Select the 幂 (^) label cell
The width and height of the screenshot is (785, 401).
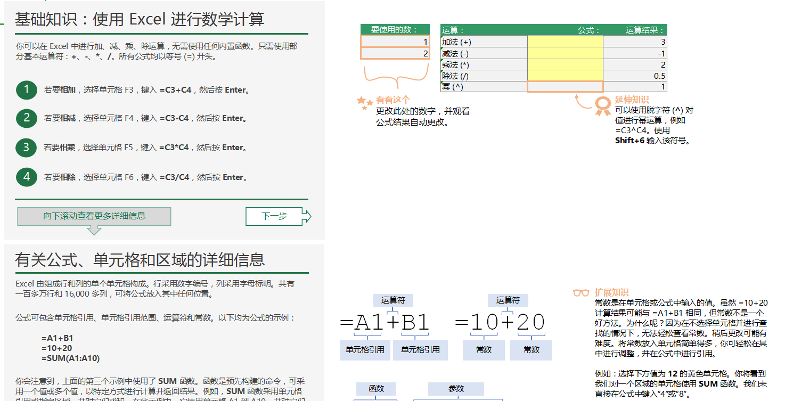coord(484,87)
